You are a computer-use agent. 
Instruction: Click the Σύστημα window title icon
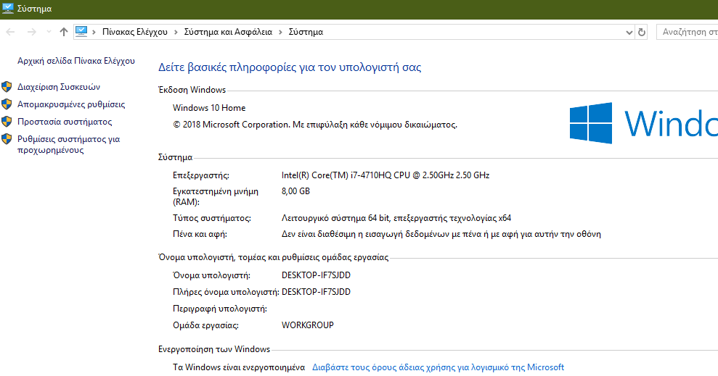coord(8,8)
